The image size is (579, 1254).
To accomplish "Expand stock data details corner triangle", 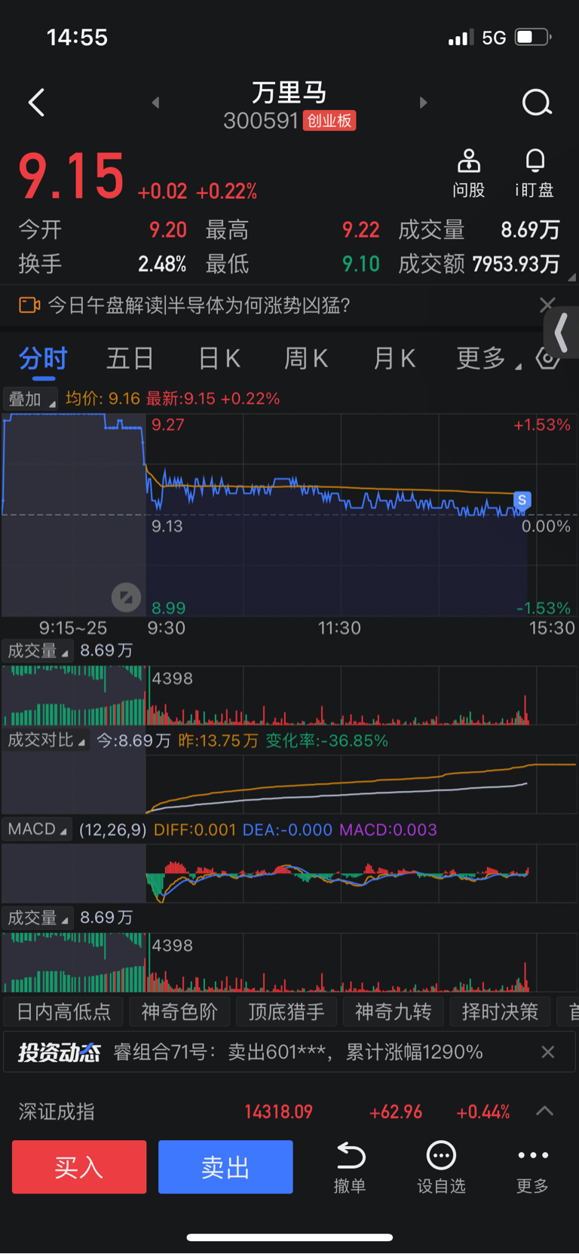I will [x=571, y=277].
